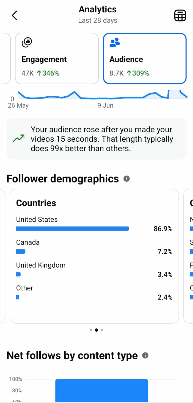This screenshot has width=193, height=403.
Task: Click the Canada 7.2% row
Action: (94, 247)
